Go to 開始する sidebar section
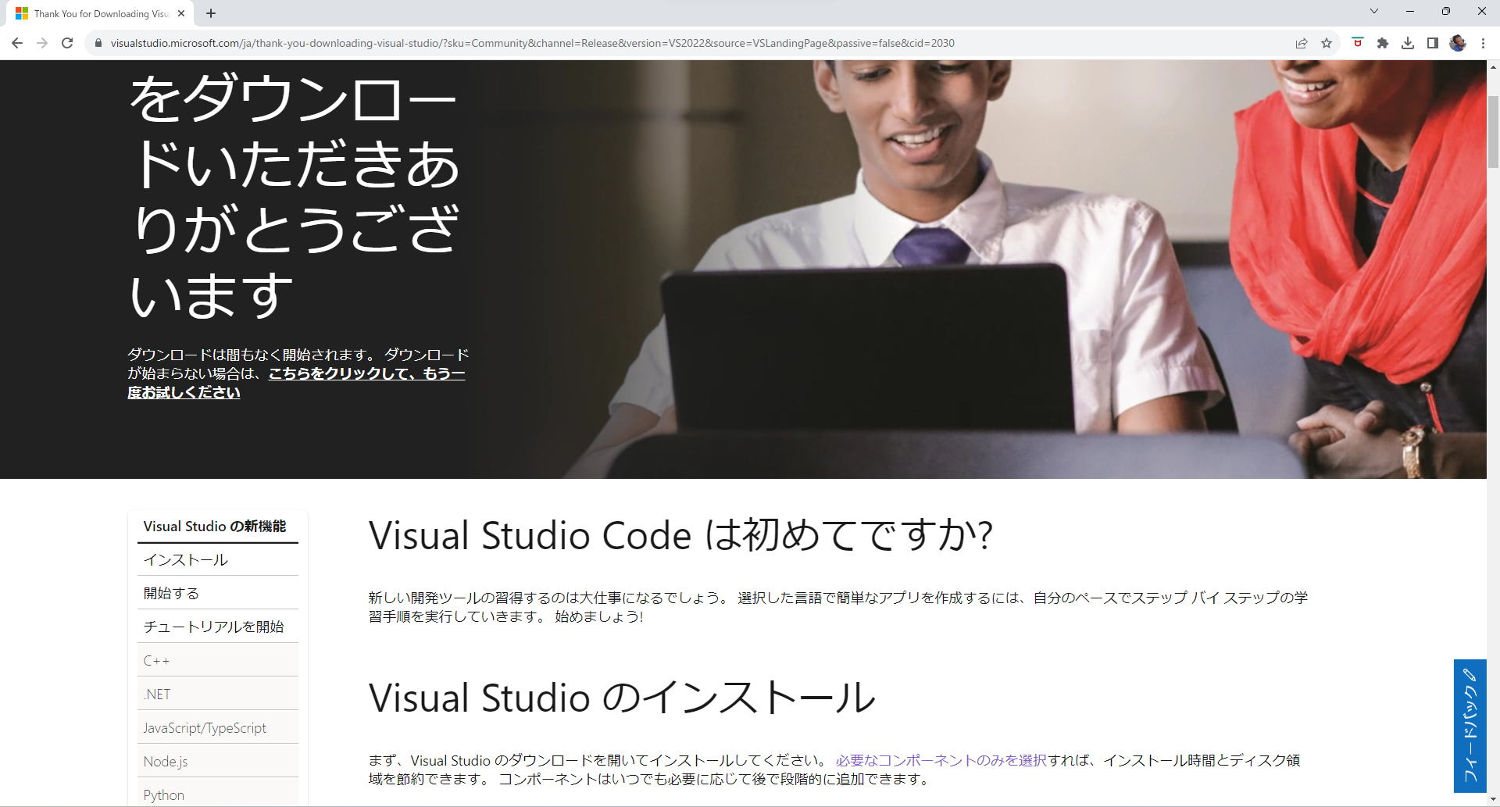The width and height of the screenshot is (1500, 807). [x=218, y=593]
